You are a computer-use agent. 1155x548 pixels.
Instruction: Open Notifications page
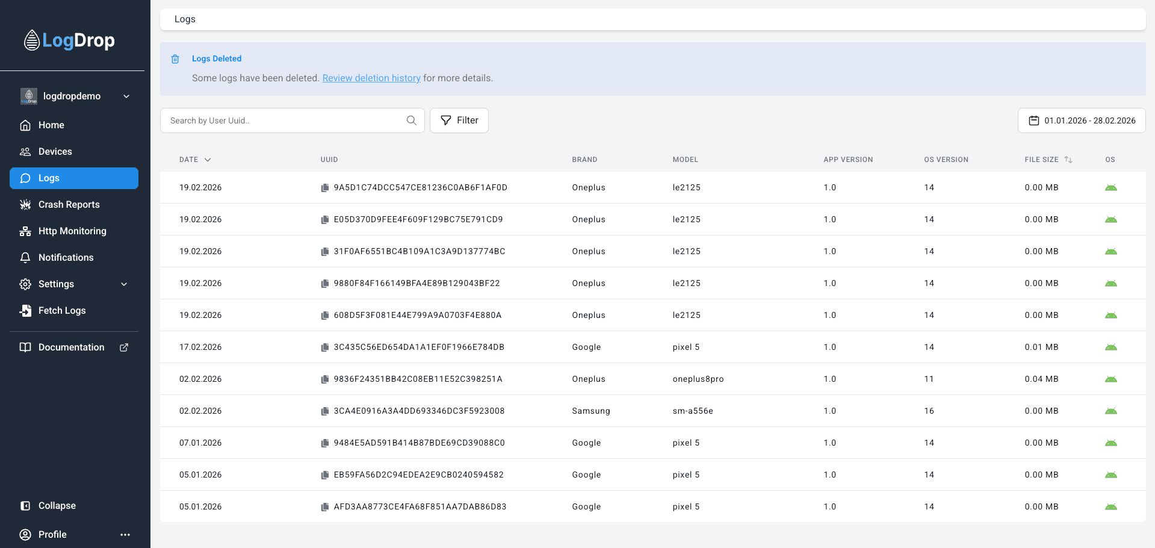coord(74,258)
